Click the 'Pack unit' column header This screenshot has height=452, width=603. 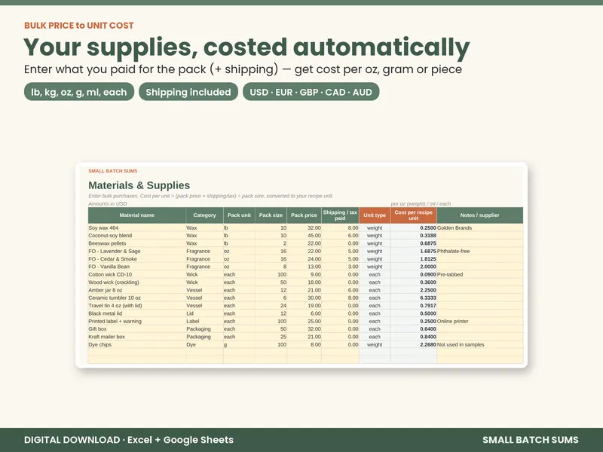pyautogui.click(x=239, y=215)
